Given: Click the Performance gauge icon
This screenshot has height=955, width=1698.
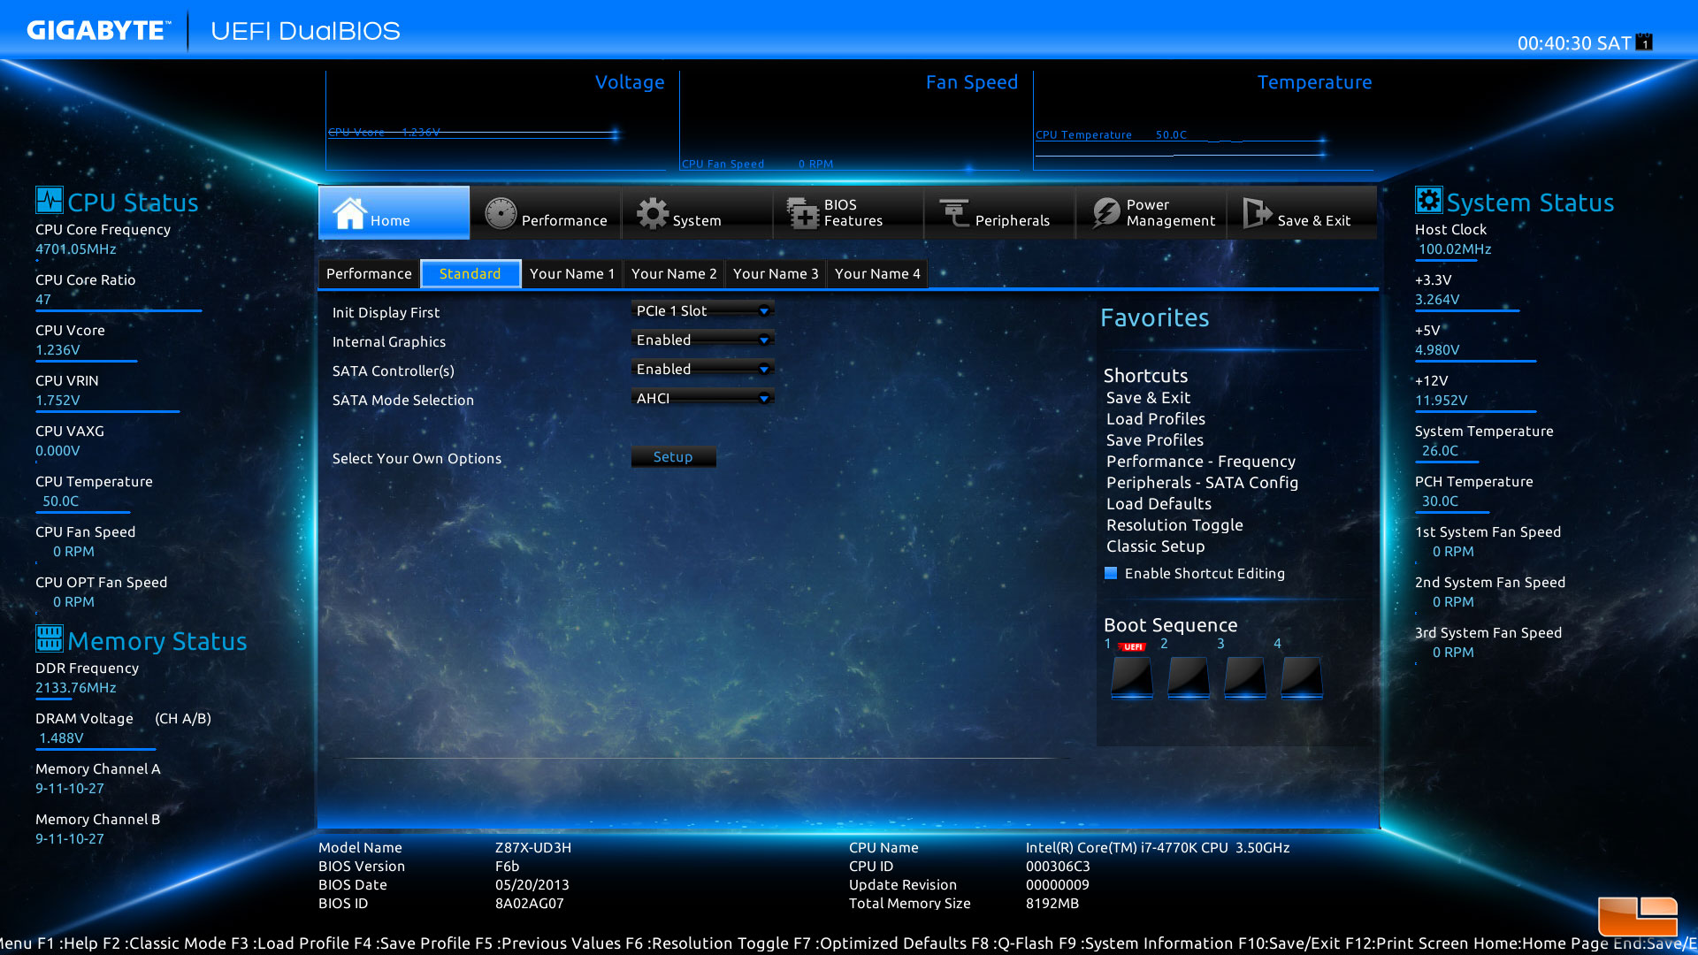Looking at the screenshot, I should tap(501, 213).
